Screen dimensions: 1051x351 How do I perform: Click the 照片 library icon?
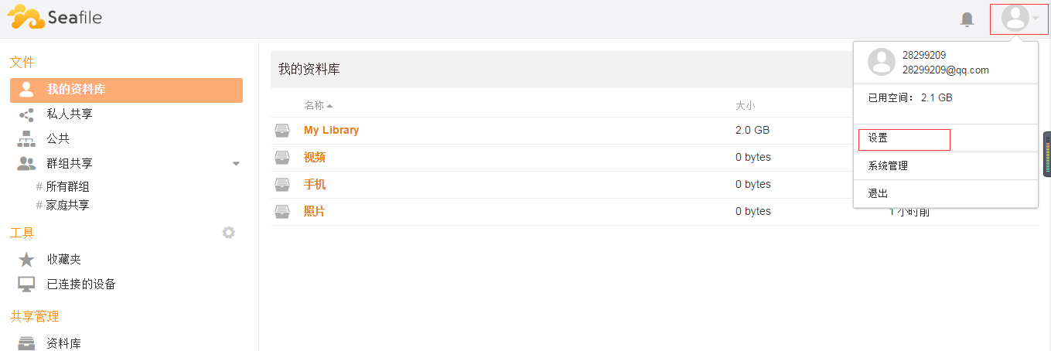pyautogui.click(x=282, y=212)
